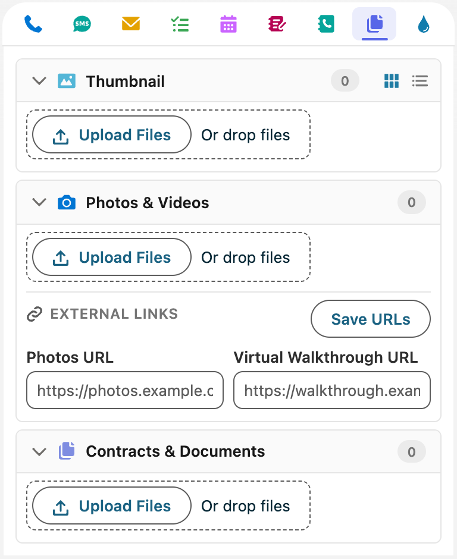Click the Photos & Videos section title

(148, 203)
